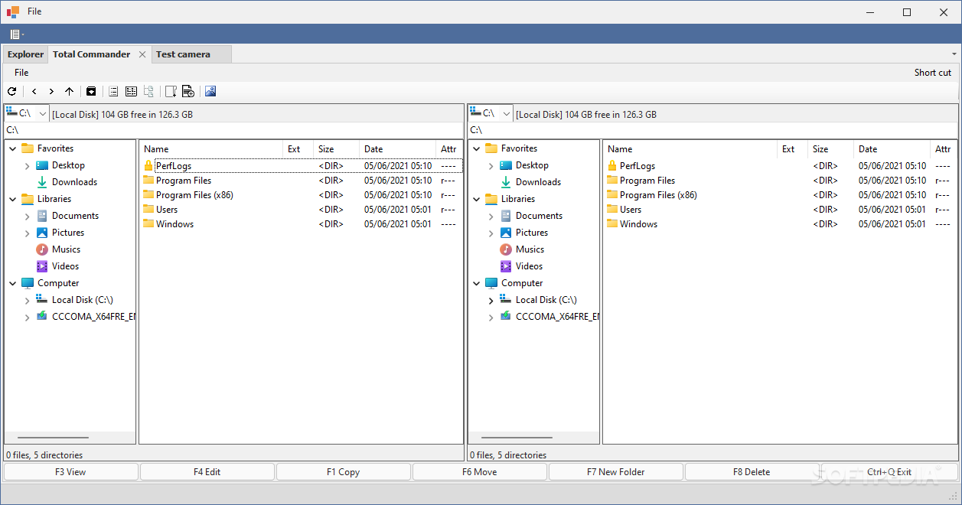
Task: Click Musics icon in left tree
Action: [x=42, y=249]
